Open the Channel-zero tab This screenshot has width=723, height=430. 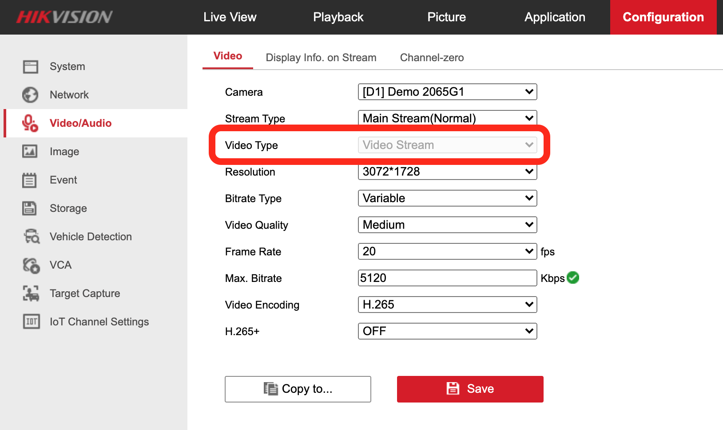(432, 58)
